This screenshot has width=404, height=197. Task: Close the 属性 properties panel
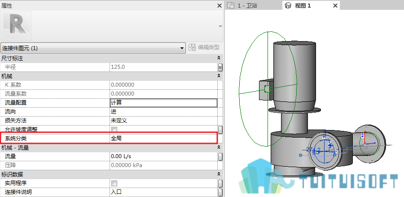click(x=219, y=6)
